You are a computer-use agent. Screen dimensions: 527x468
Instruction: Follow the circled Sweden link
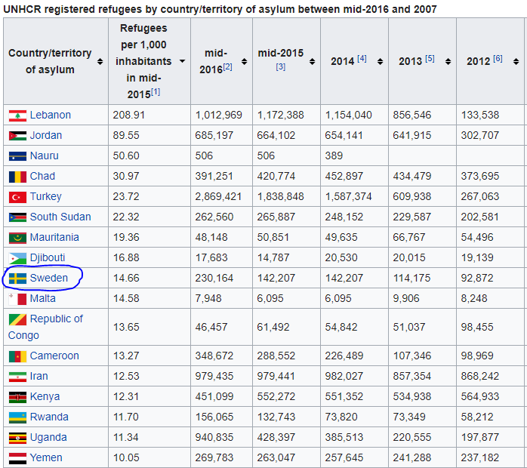pos(49,278)
